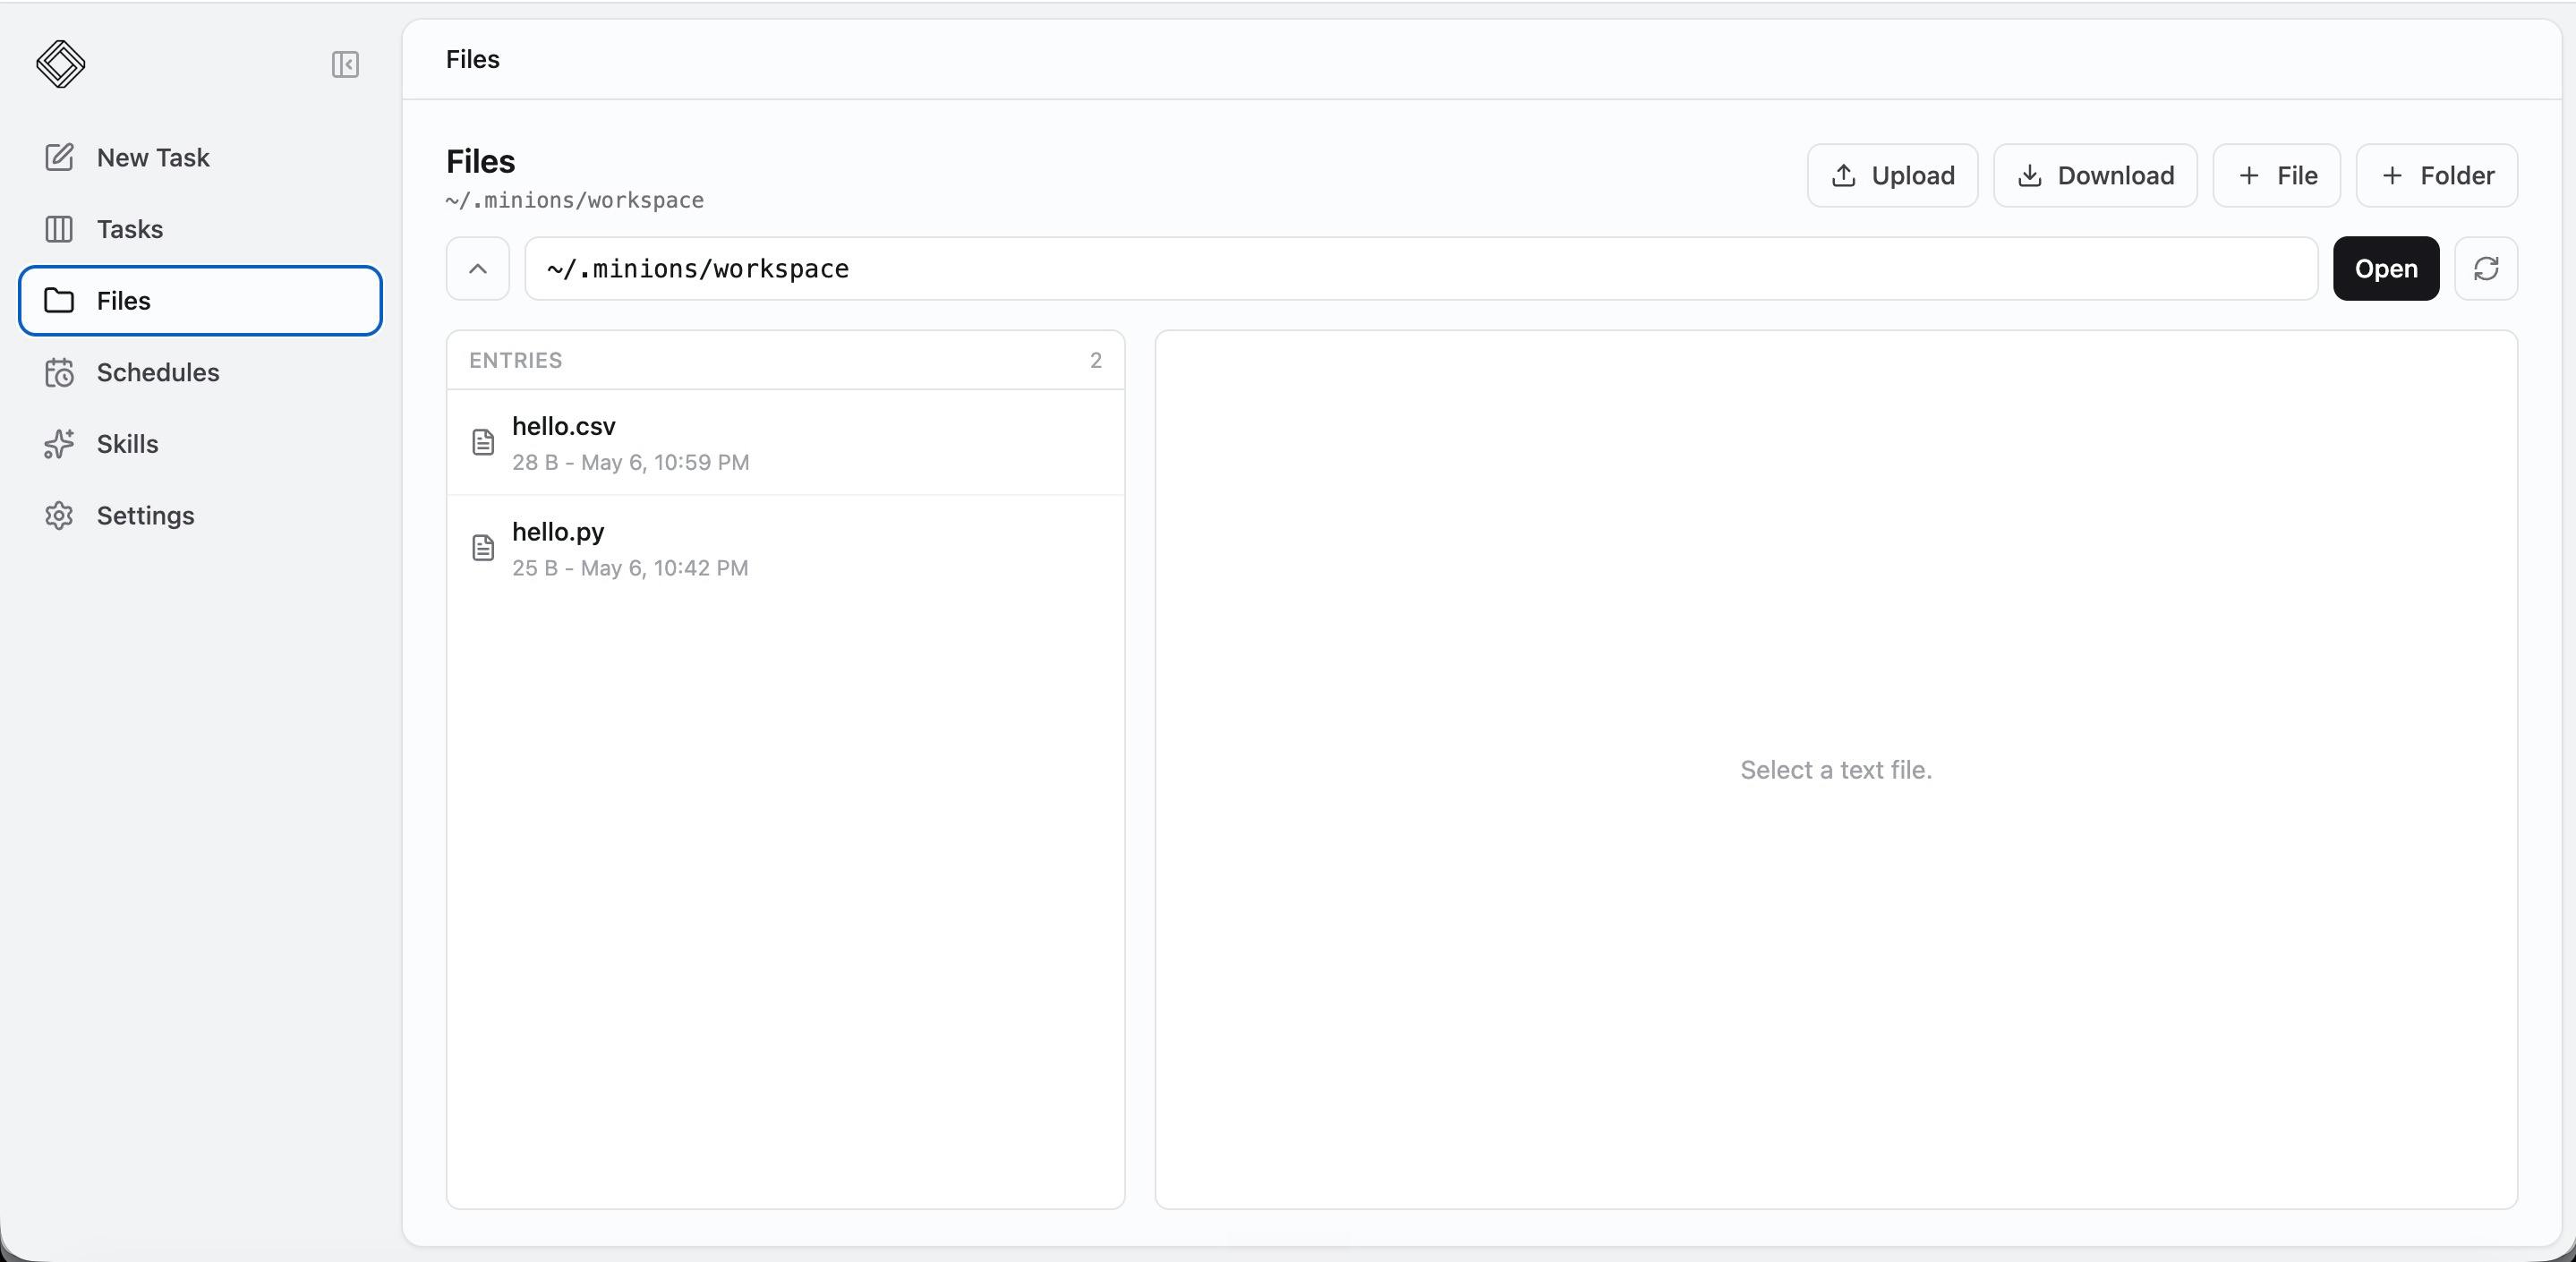Click the Schedules calendar clock icon

[x=59, y=372]
